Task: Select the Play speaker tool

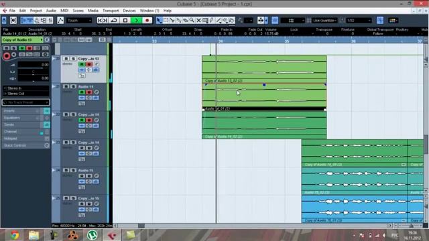Action: [x=225, y=21]
